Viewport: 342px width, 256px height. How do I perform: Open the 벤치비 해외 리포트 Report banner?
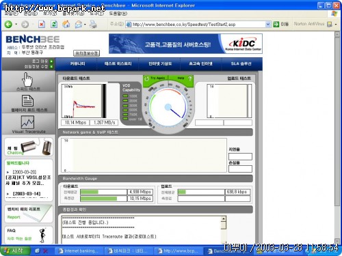29,214
